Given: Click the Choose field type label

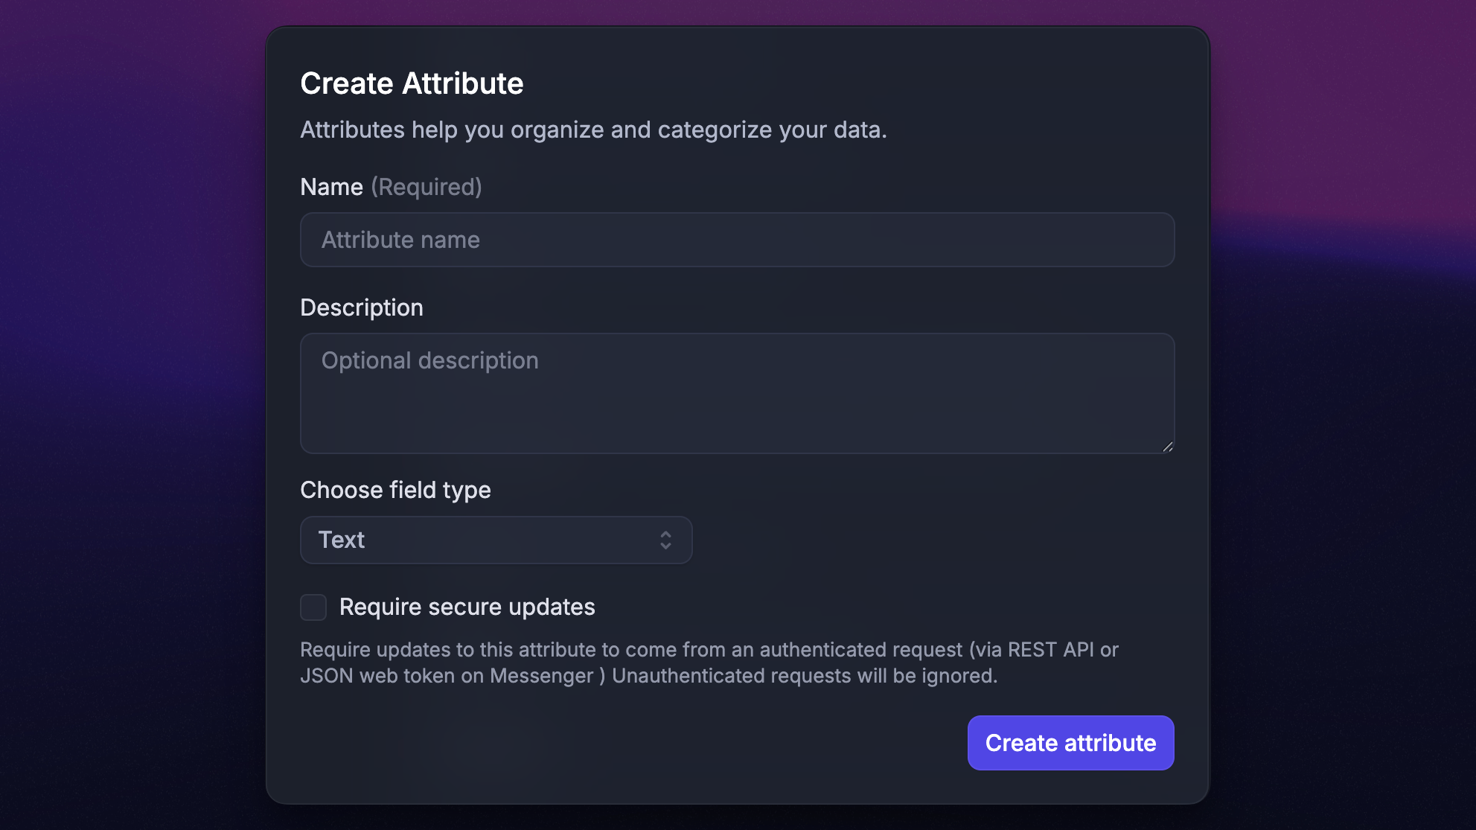Looking at the screenshot, I should (395, 490).
